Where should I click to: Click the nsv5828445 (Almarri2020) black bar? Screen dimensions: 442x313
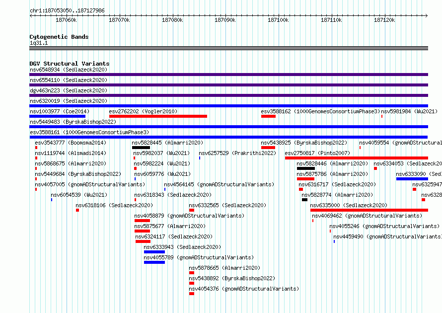coord(141,148)
